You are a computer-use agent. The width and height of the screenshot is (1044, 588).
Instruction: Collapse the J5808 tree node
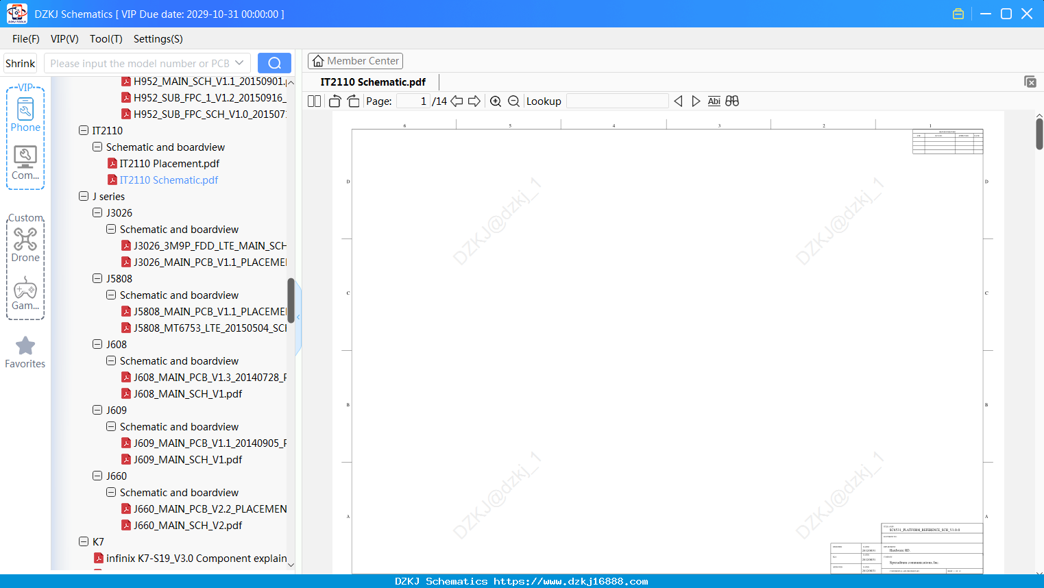97,278
